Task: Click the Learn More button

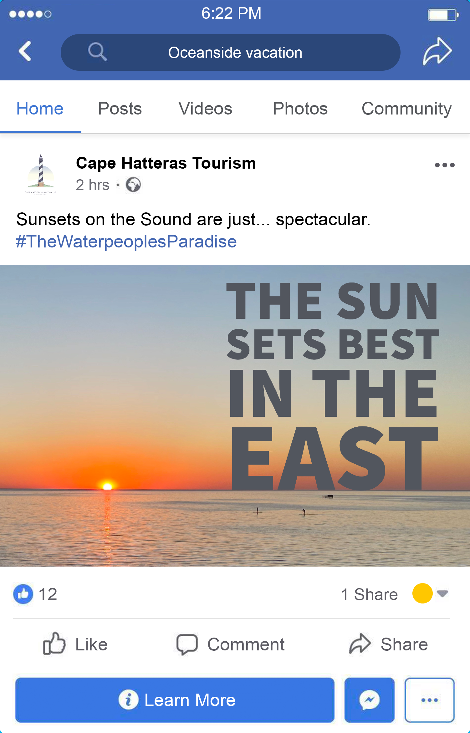Action: click(x=175, y=700)
